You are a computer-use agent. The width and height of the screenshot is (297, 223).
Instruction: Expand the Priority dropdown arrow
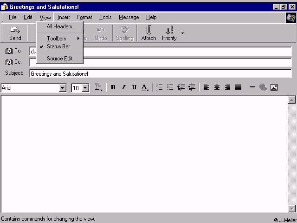pyautogui.click(x=182, y=33)
